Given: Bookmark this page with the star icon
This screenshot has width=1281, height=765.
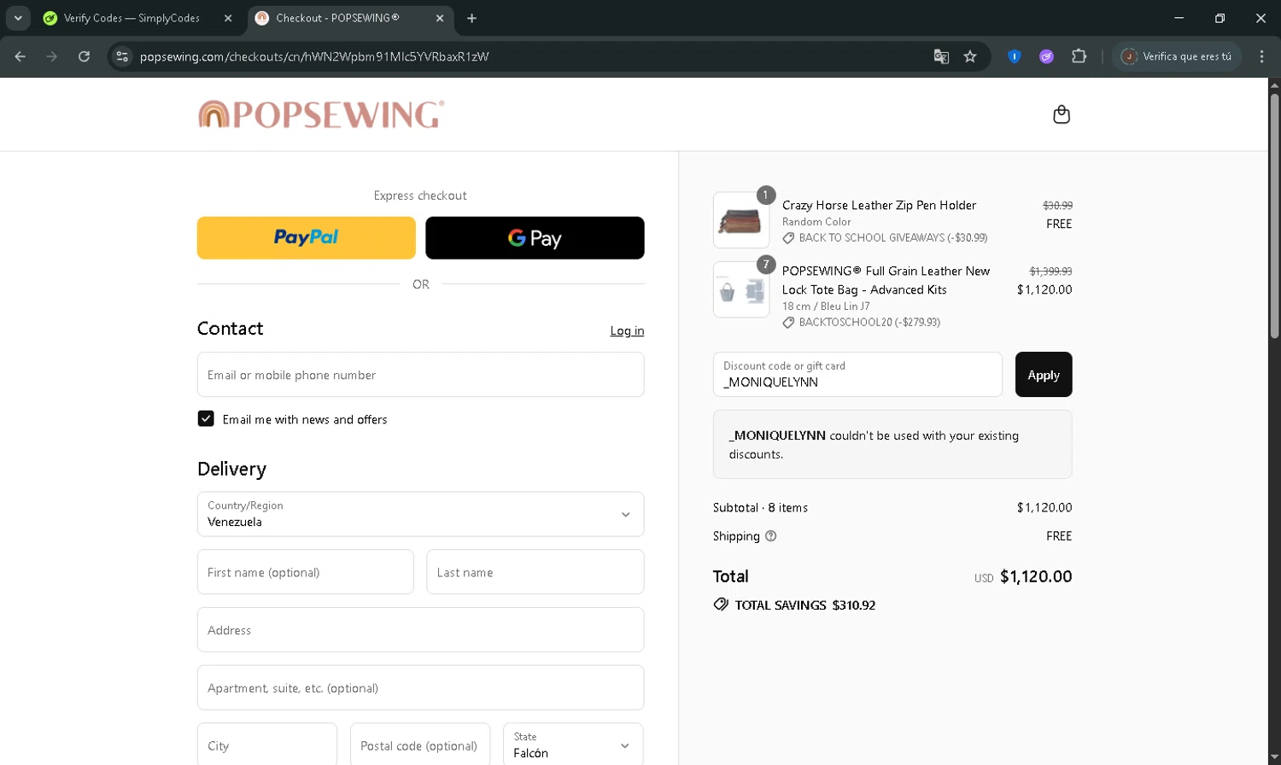Looking at the screenshot, I should [970, 56].
